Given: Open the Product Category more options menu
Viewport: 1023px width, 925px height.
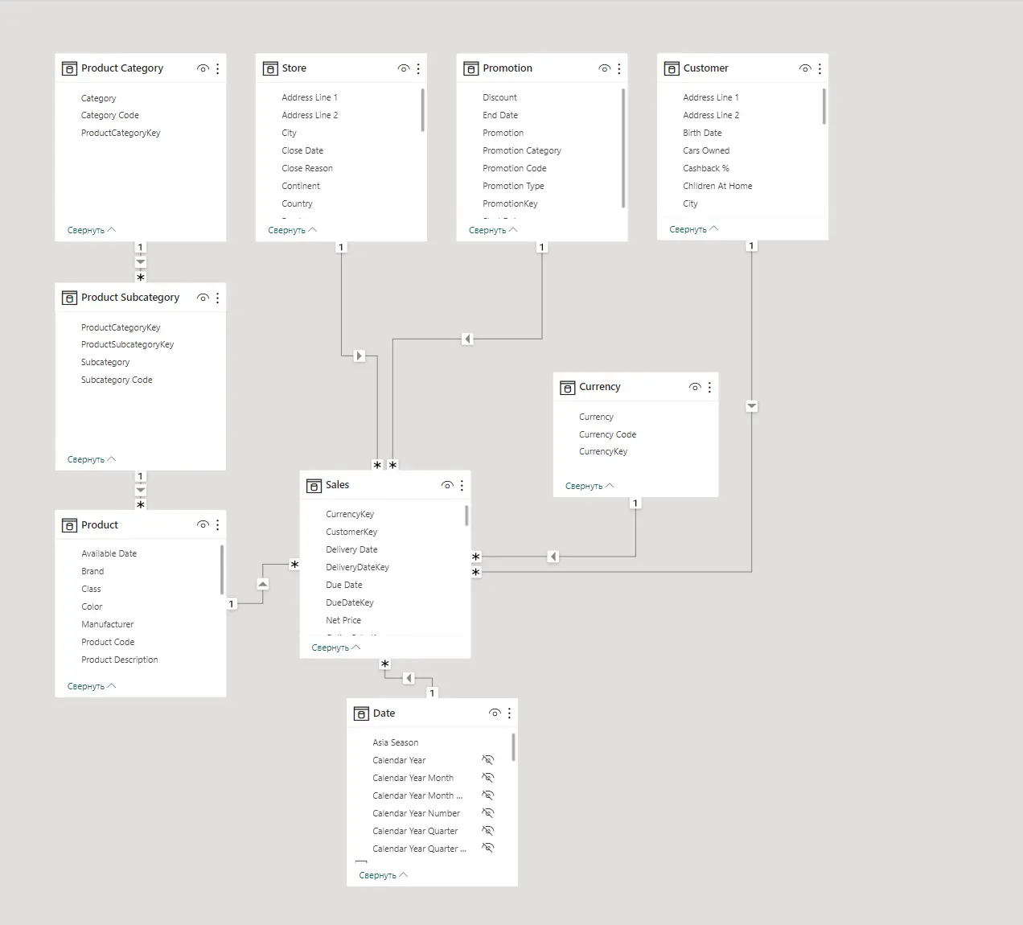Looking at the screenshot, I should pos(217,69).
